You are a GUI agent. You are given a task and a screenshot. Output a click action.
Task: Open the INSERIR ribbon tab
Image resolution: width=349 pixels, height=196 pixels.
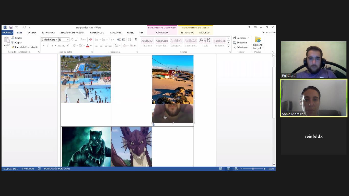tap(32, 33)
